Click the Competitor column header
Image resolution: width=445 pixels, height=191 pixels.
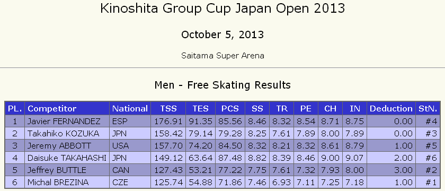67,109
